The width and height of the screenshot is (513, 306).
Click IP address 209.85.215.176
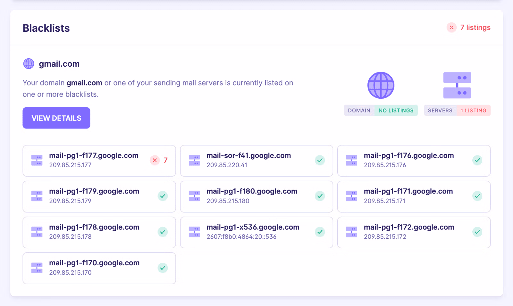pyautogui.click(x=385, y=165)
